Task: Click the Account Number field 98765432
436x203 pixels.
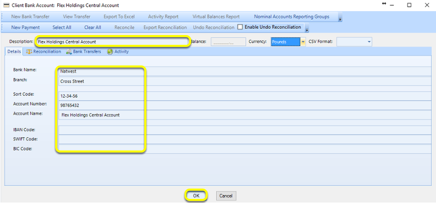Action: (x=245, y=106)
